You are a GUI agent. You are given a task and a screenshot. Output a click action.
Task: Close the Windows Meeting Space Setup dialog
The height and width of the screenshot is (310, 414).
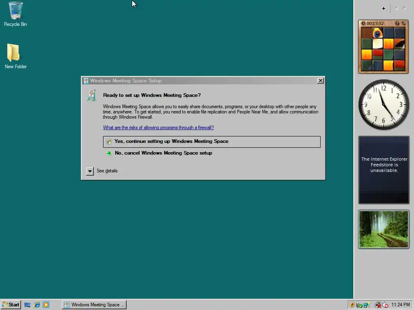pyautogui.click(x=320, y=81)
